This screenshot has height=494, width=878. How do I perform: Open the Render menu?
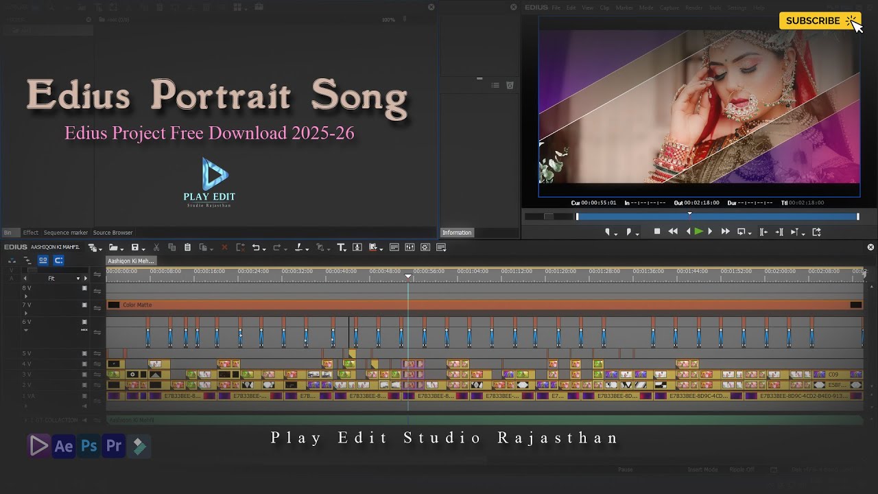[693, 8]
